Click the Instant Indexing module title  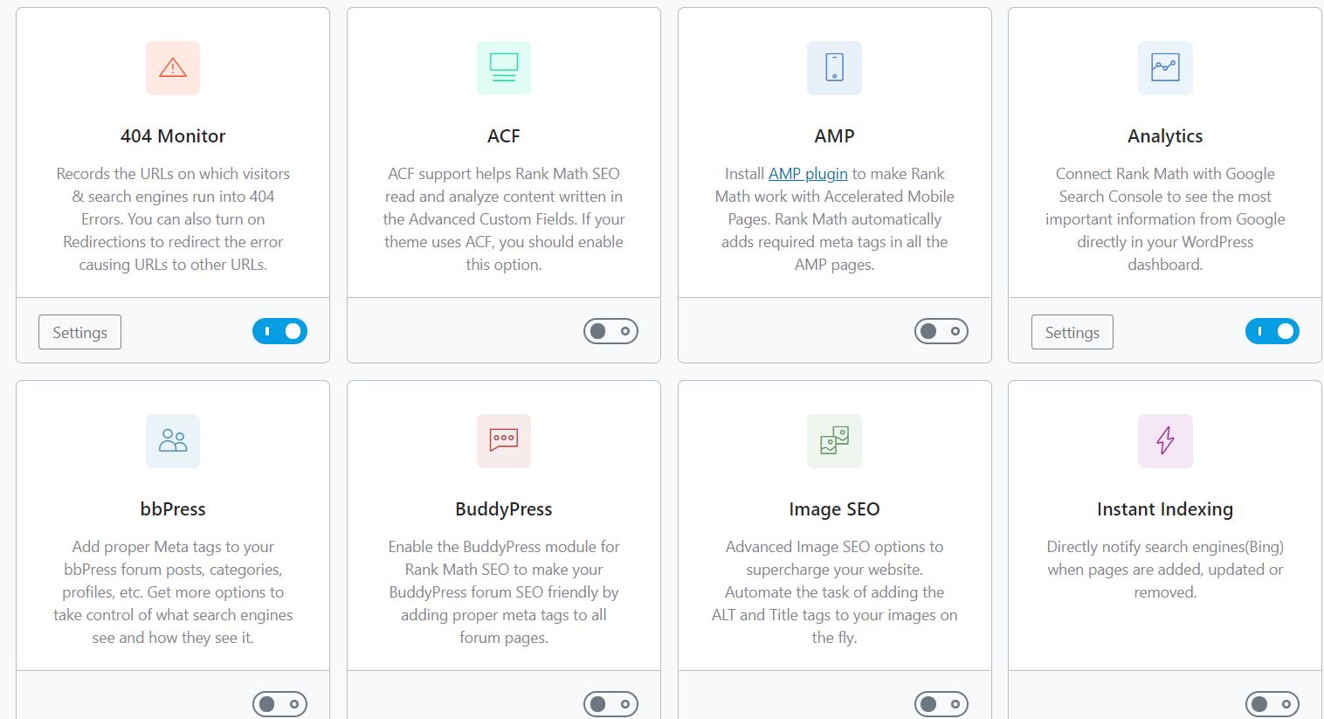pos(1165,509)
